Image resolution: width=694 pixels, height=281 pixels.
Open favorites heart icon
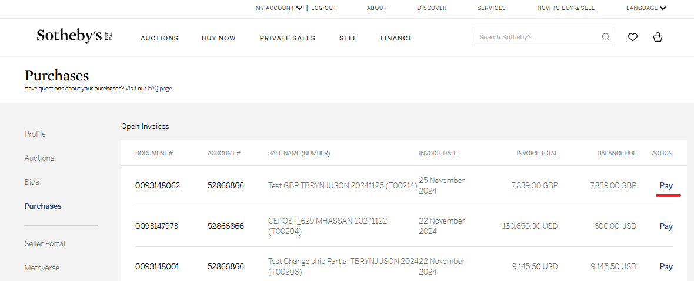tap(632, 38)
